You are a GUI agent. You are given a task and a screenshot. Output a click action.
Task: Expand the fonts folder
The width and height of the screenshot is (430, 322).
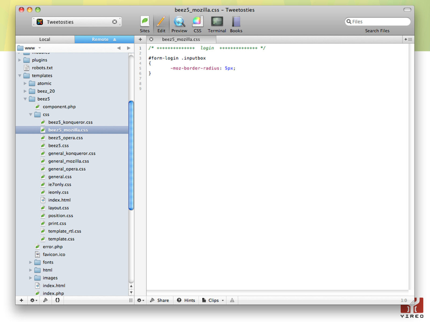(x=31, y=262)
